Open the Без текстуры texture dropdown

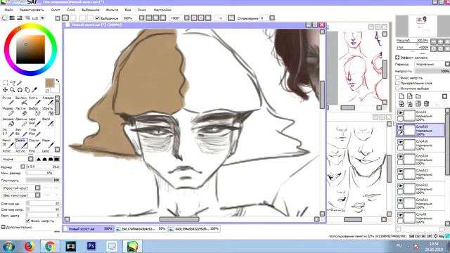click(21, 195)
